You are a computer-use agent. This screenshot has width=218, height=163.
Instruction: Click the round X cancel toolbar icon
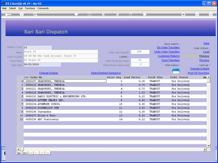coord(211,14)
